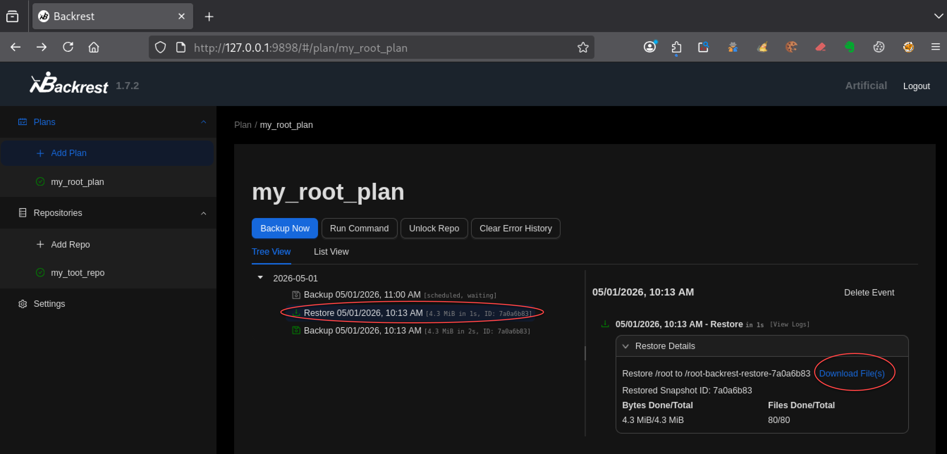Bookmark this page with star icon
Image resolution: width=947 pixels, height=454 pixels.
click(583, 48)
